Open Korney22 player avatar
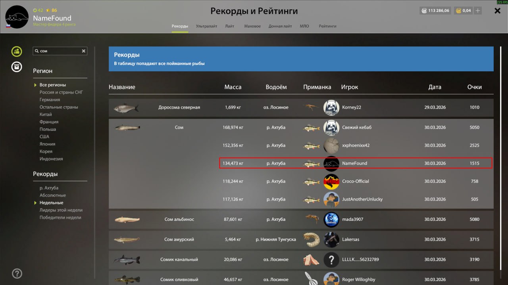Image resolution: width=508 pixels, height=285 pixels. pos(331,107)
